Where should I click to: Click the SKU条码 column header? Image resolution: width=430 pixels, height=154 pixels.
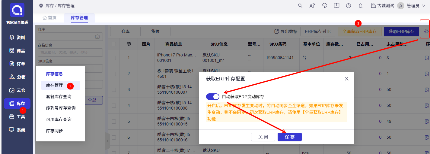[x=278, y=44]
